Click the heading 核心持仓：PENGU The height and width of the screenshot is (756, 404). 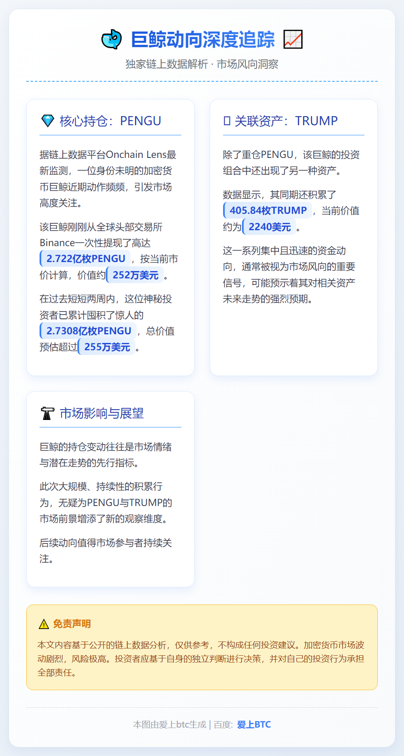click(x=110, y=121)
